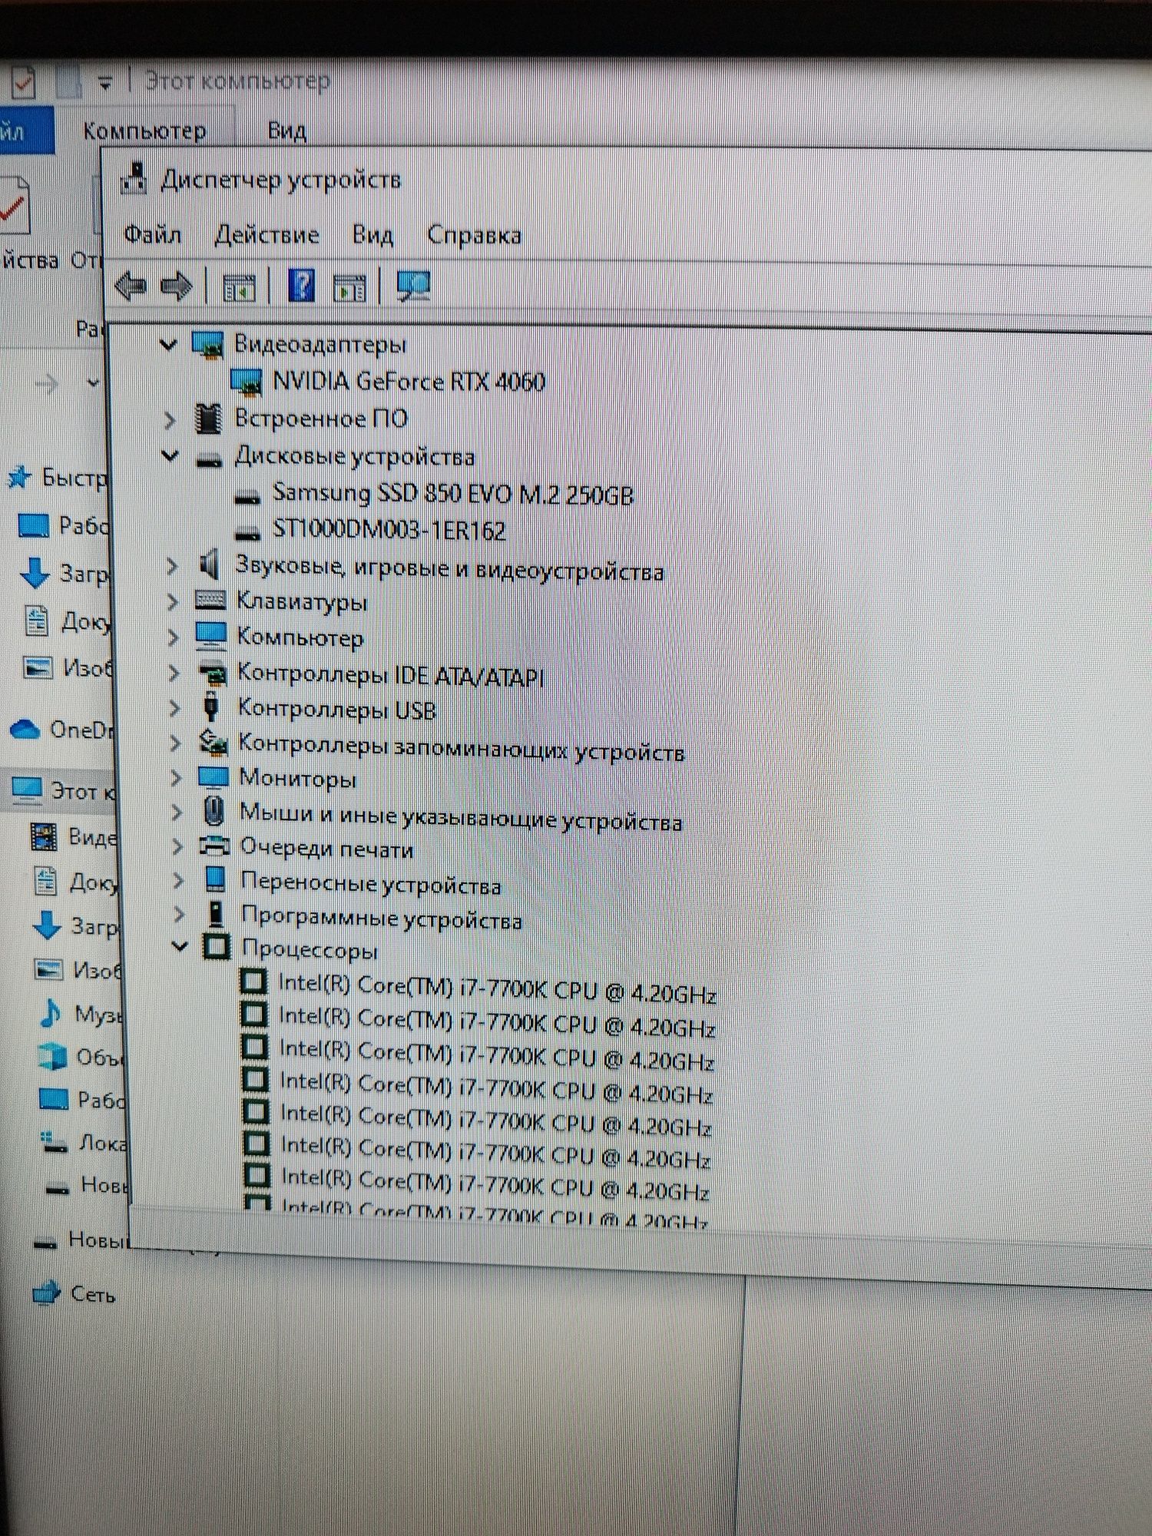Expand the Контроллеры USB category
1152x1536 pixels.
tap(174, 707)
